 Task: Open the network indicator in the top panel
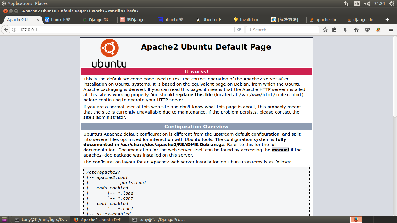pos(346,3)
